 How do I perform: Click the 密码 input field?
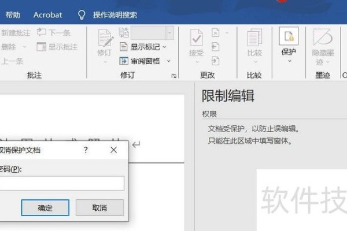pyautogui.click(x=62, y=183)
